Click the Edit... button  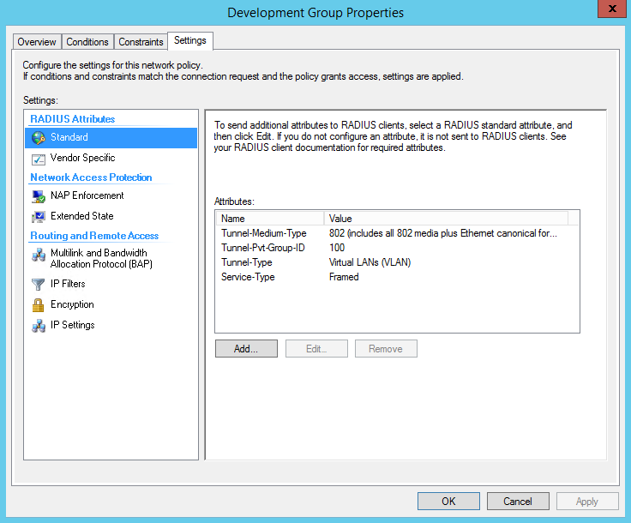[316, 349]
